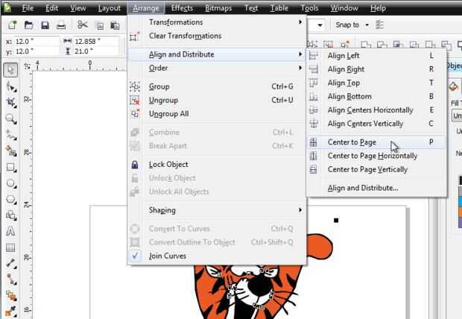Select the Freehand tool
Image resolution: width=462 pixels, height=319 pixels.
pos(11,135)
